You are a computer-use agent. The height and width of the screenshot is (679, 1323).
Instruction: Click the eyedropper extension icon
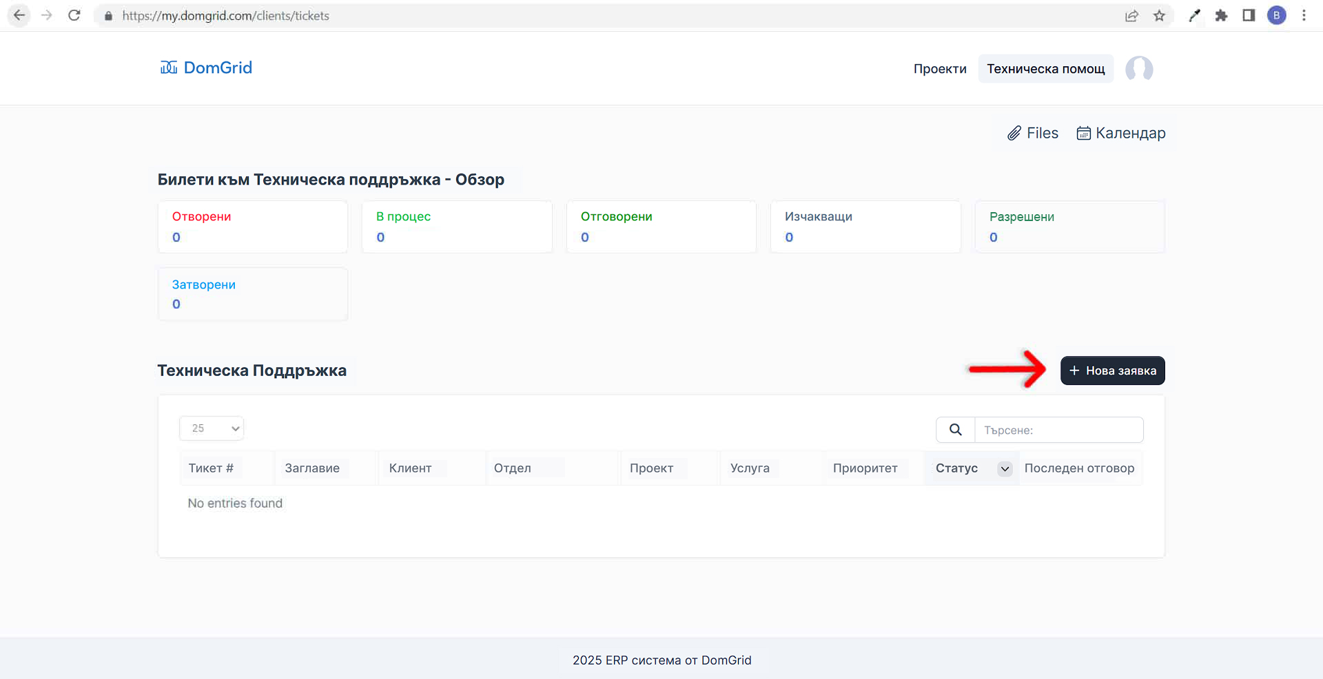pos(1195,16)
